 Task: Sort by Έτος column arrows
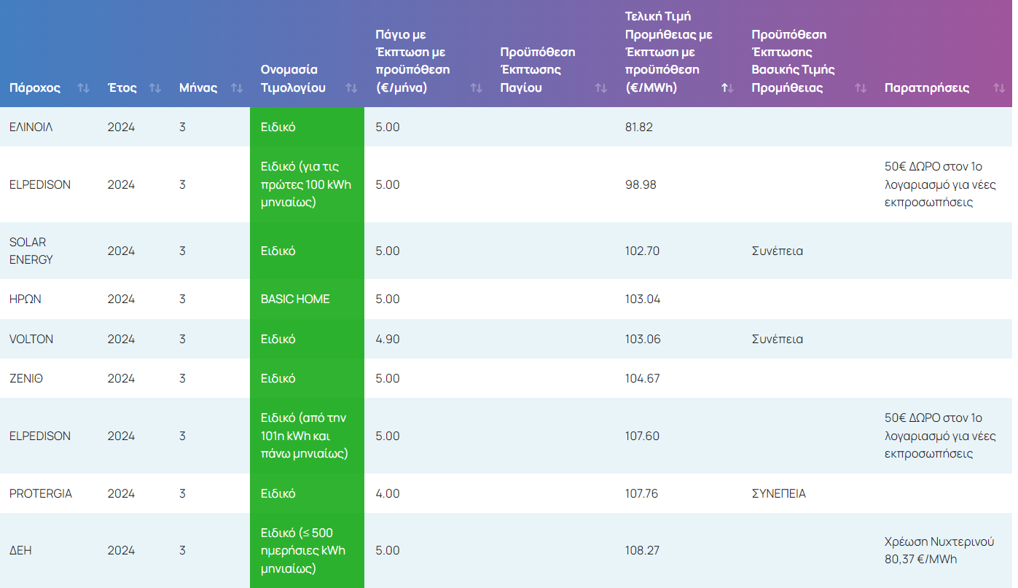pos(154,88)
